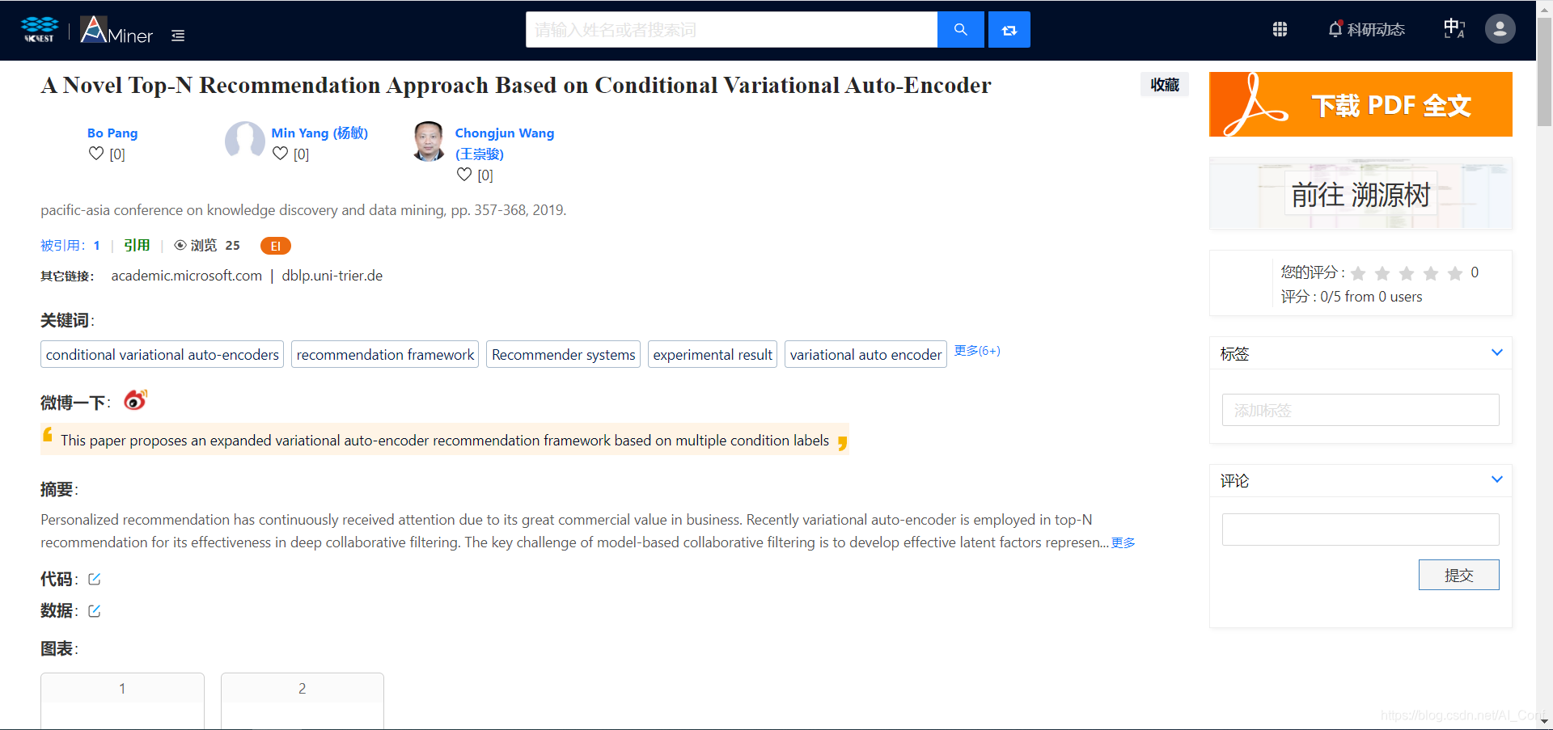This screenshot has height=730, width=1553.
Task: Collapse the 评论 panel chevron
Action: pos(1496,479)
